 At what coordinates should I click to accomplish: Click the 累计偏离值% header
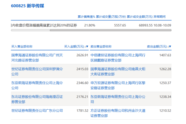[86, 17]
